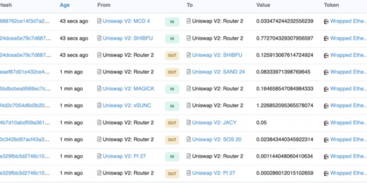The width and height of the screenshot is (367, 183).
Task: Click the IN badge in xSUNC row
Action: coord(172,106)
